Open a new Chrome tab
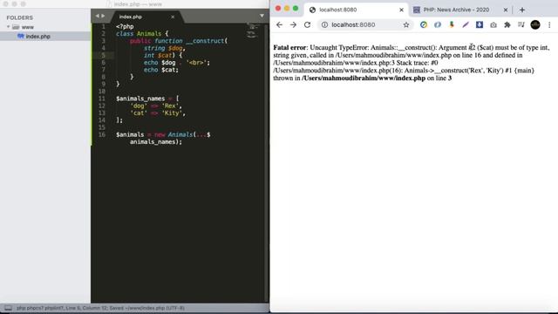The image size is (558, 314). tap(522, 10)
